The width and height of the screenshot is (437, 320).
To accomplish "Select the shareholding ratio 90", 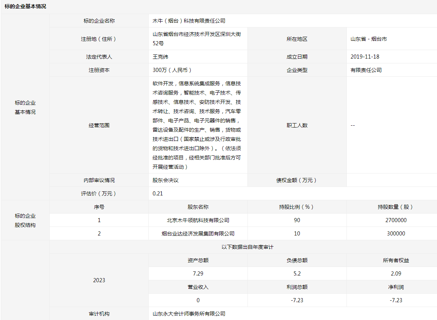I will click(x=297, y=221).
